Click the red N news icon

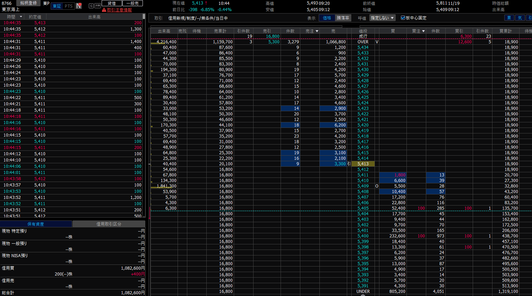79,6
